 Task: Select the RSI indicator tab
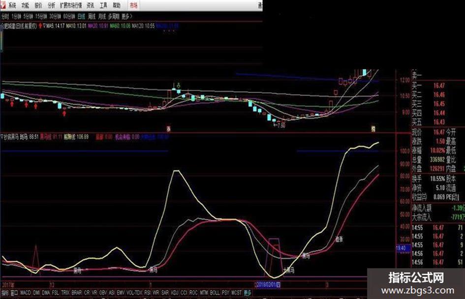(x=148, y=293)
